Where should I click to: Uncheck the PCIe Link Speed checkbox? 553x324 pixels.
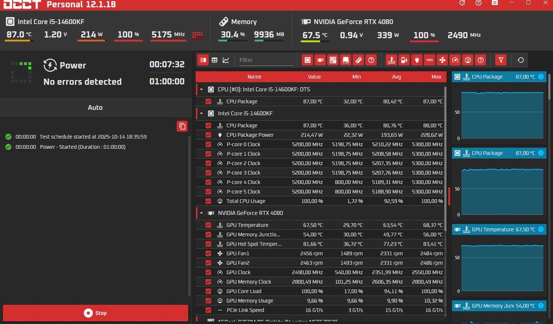coord(208,310)
